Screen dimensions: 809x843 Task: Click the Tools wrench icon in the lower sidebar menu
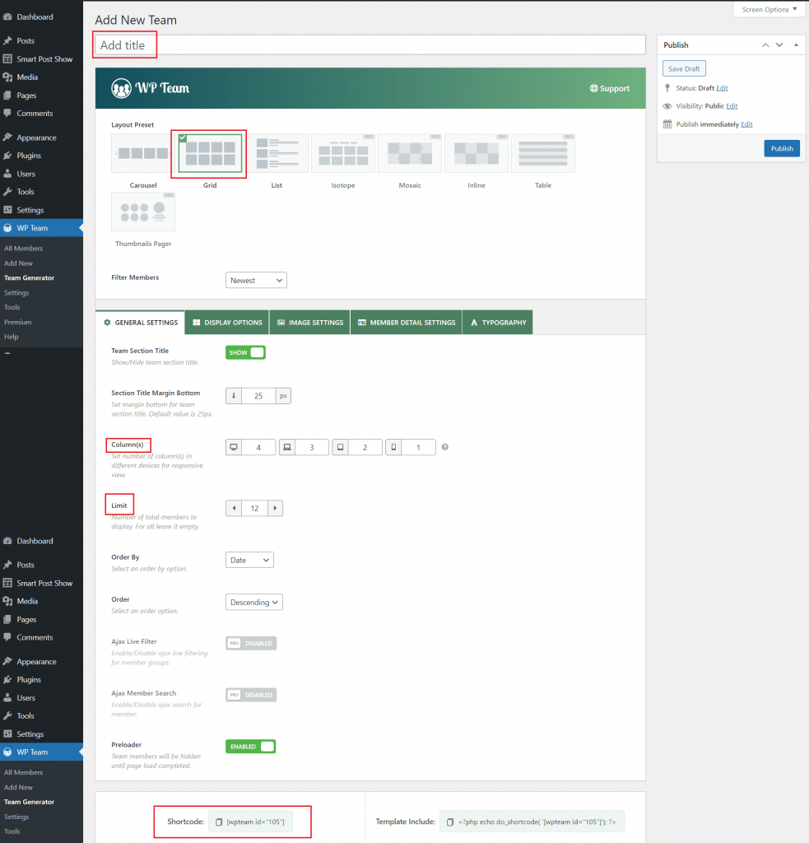[x=7, y=715]
